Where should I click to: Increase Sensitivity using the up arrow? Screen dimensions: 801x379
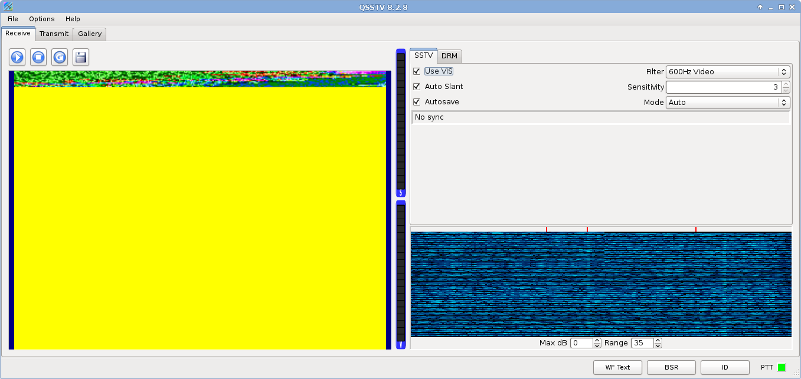click(786, 84)
